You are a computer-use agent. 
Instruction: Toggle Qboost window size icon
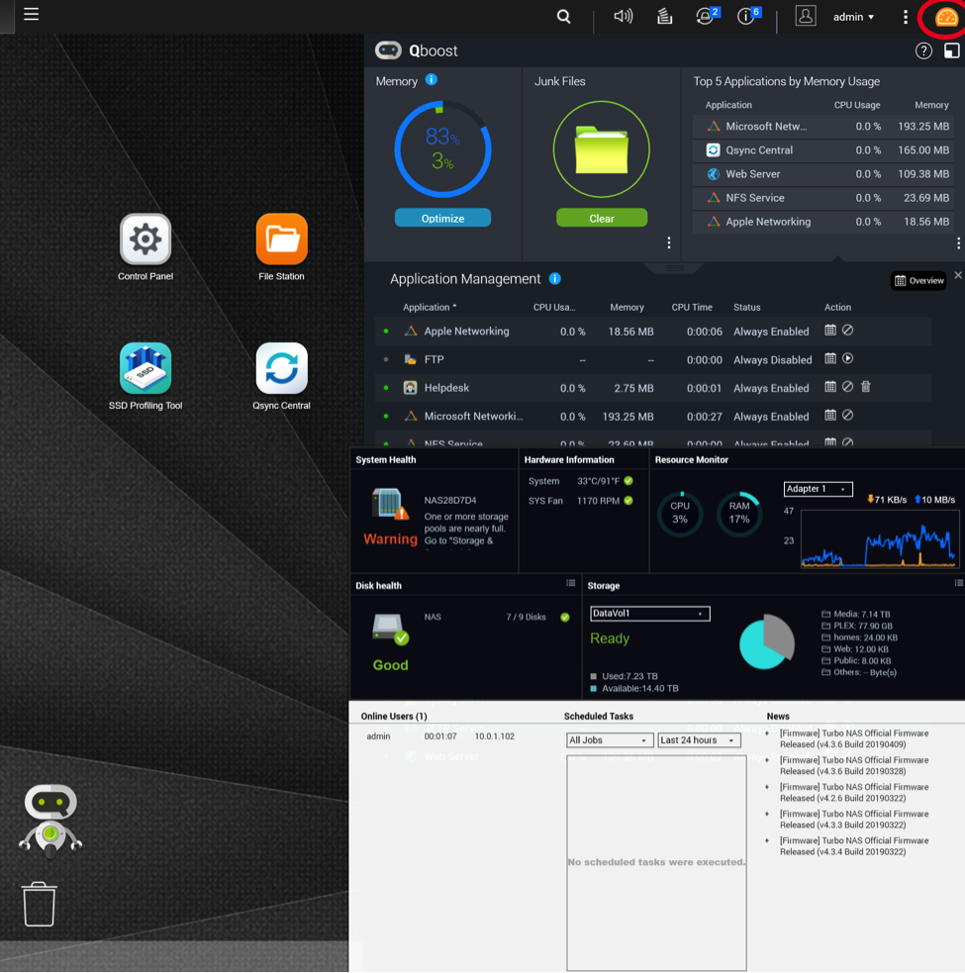pos(951,50)
